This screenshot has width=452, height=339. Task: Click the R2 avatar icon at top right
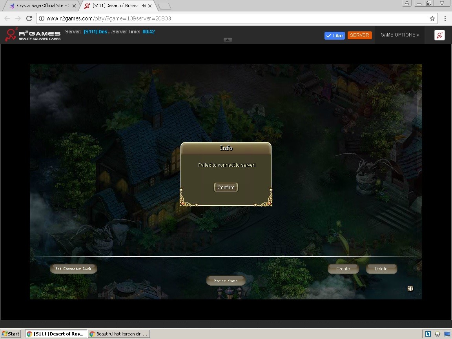point(439,35)
